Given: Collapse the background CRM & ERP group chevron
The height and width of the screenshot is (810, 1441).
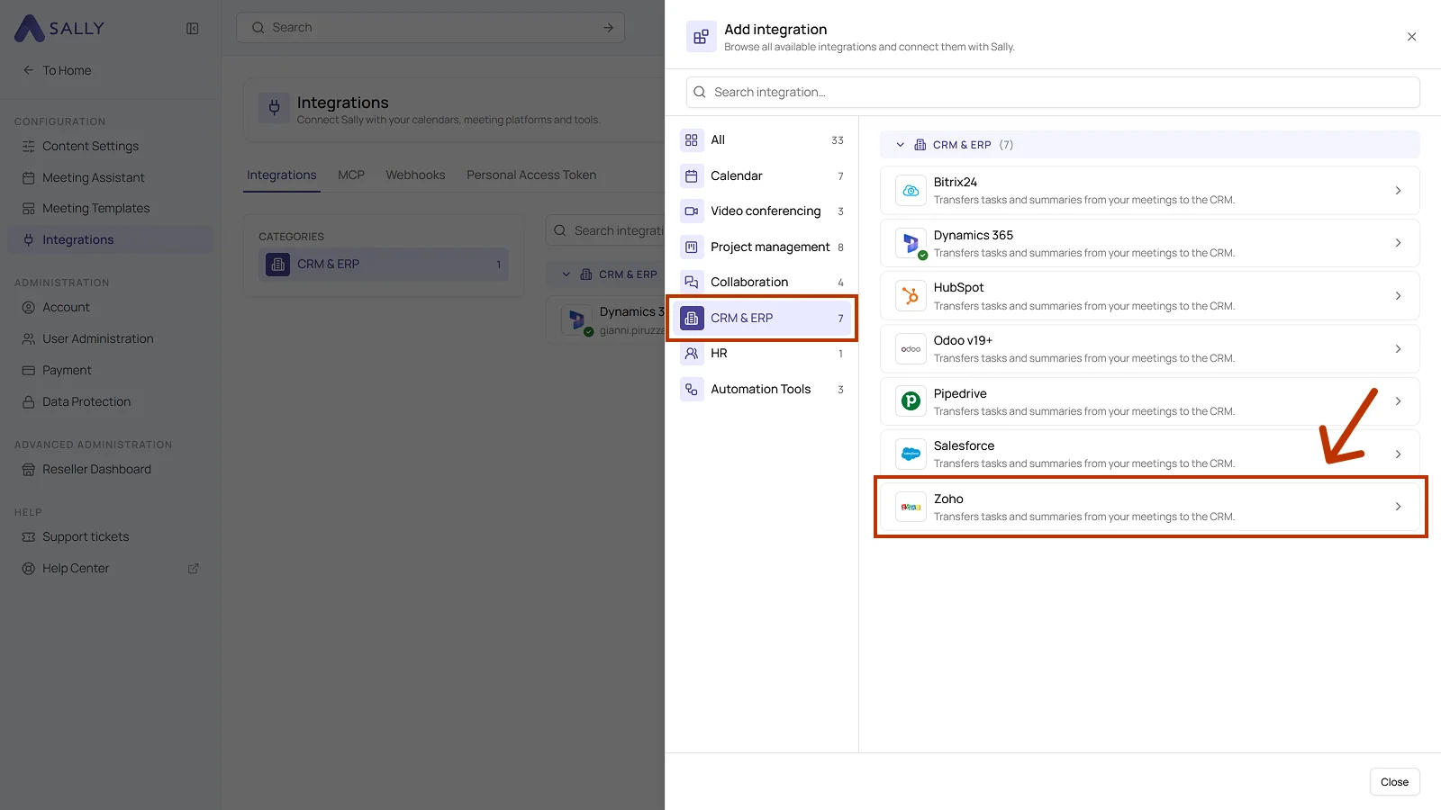Looking at the screenshot, I should tap(566, 274).
